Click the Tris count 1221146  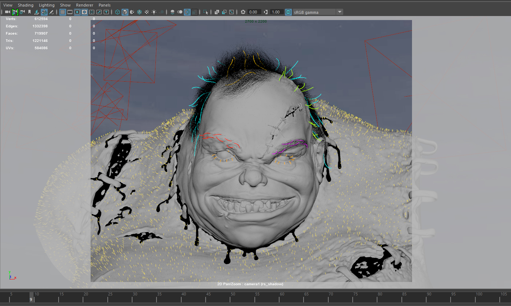tap(40, 41)
